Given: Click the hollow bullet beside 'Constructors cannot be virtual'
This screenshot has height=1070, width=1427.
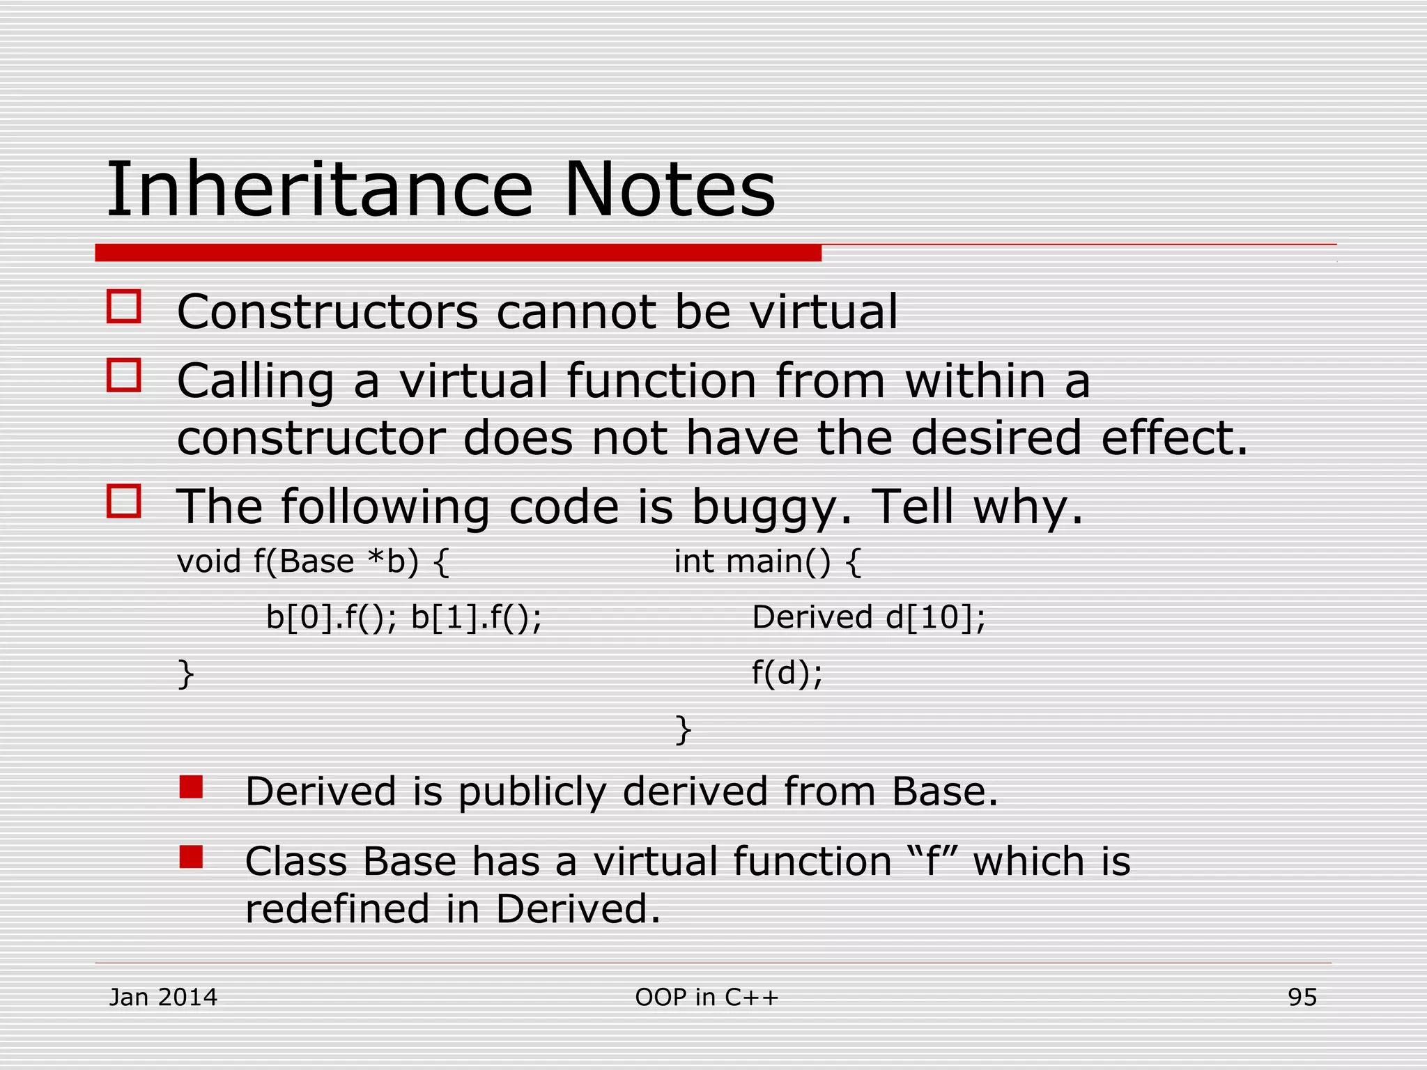Looking at the screenshot, I should [x=124, y=307].
